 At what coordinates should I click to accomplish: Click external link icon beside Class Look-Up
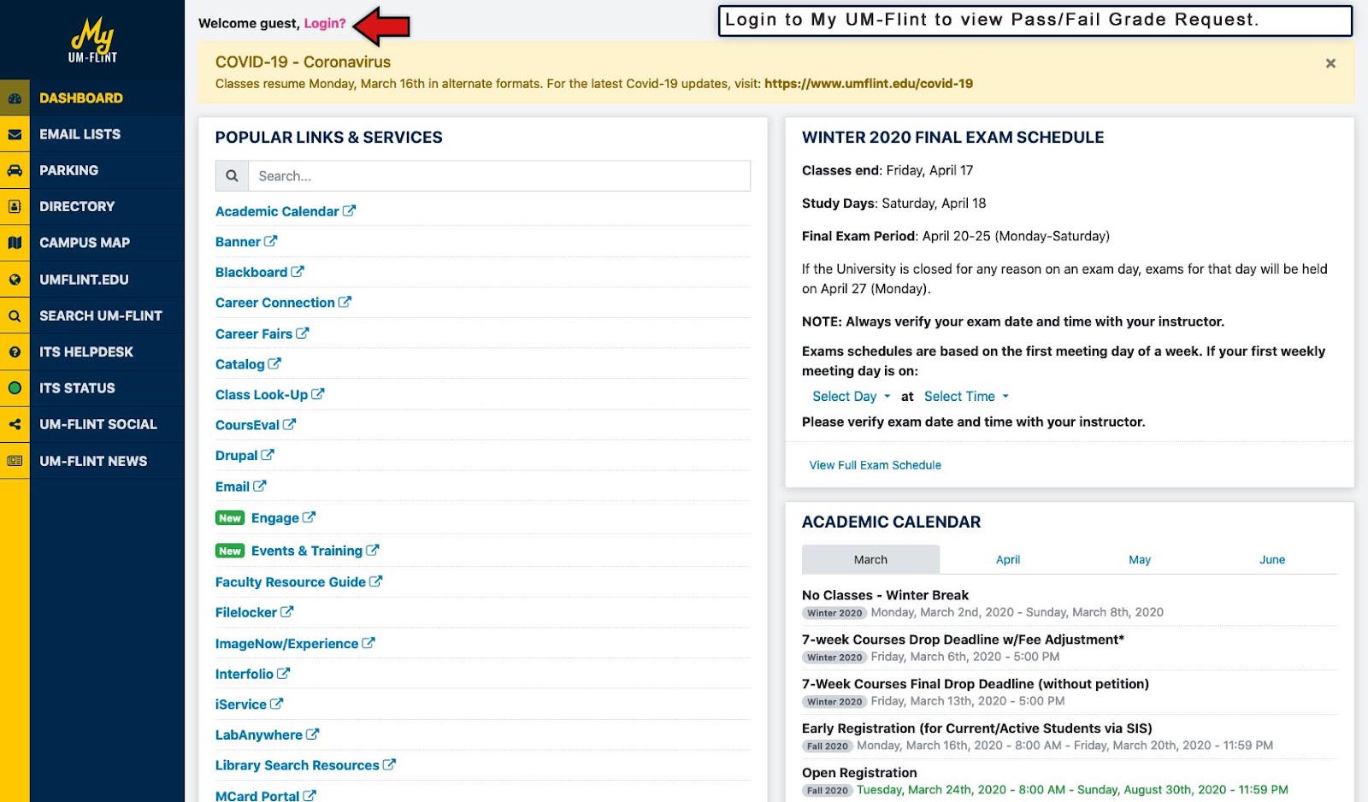coord(318,394)
